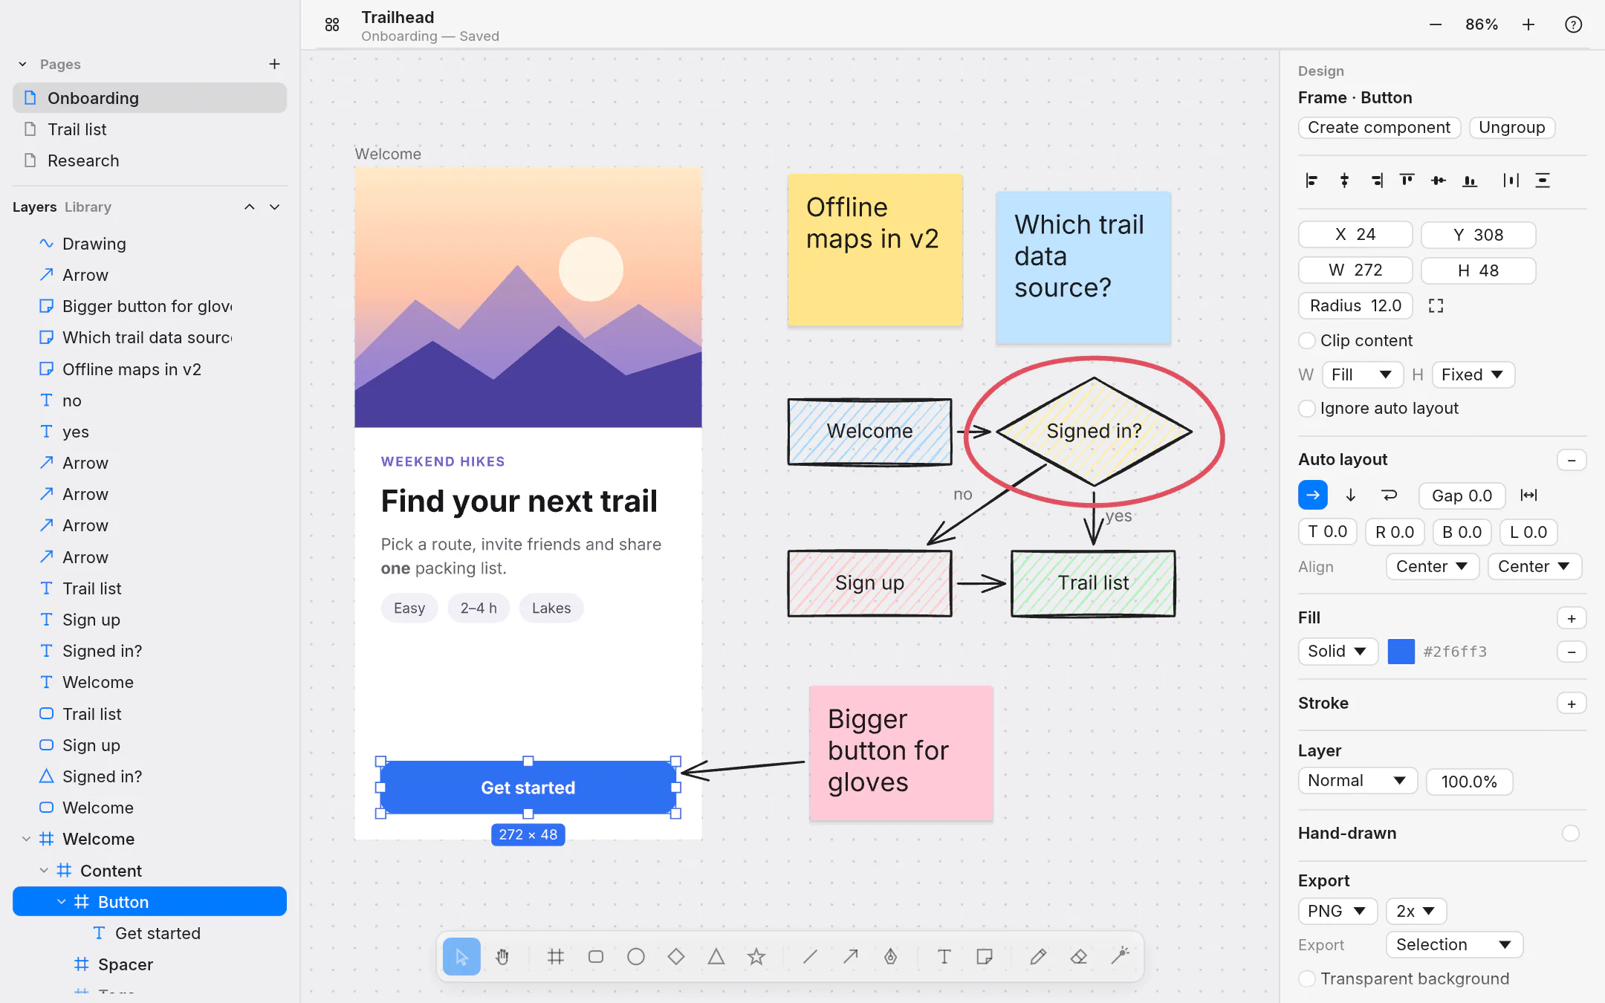Screen dimensions: 1605x1003
Task: Open the Normal blend mode dropdown
Action: point(1358,781)
